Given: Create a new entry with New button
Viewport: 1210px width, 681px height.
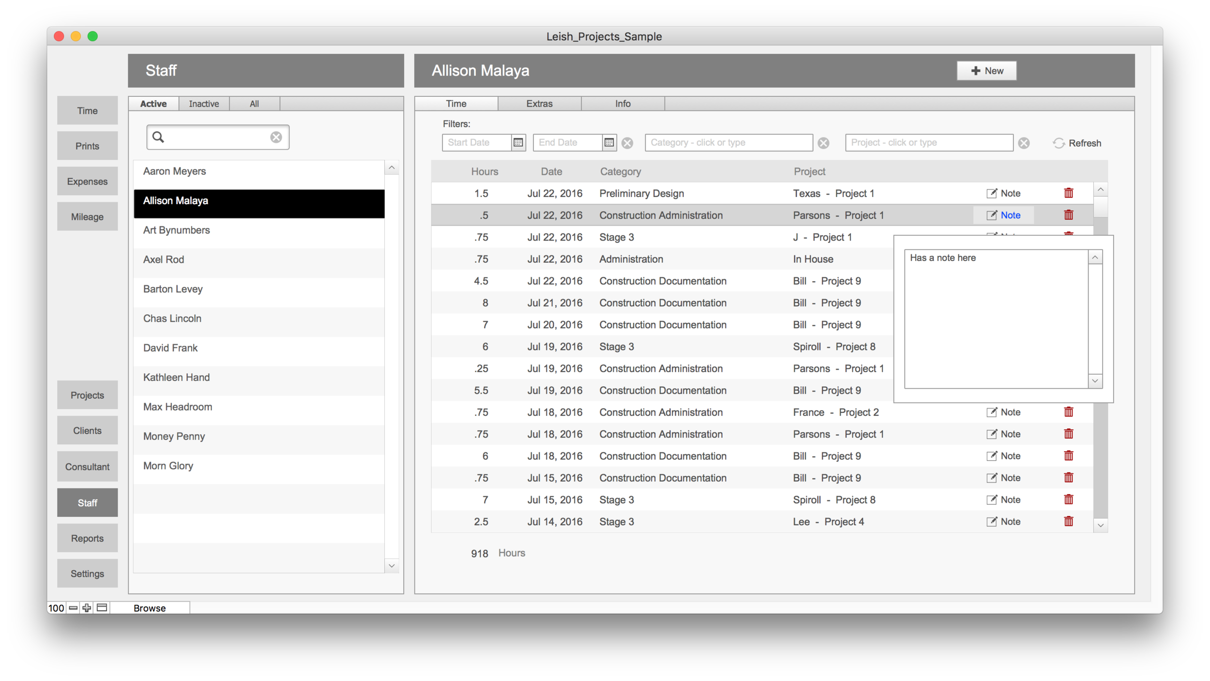Looking at the screenshot, I should (x=986, y=71).
